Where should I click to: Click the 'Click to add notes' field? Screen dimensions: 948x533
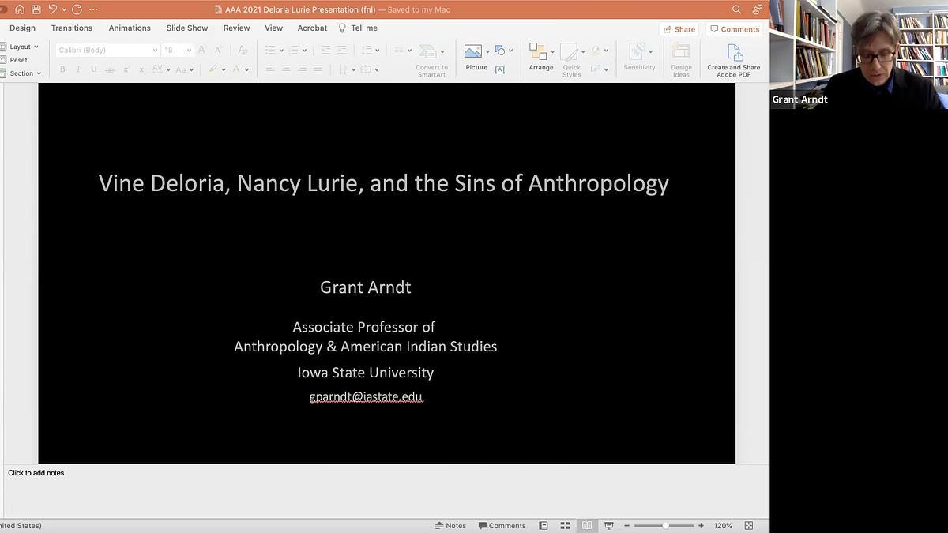36,473
